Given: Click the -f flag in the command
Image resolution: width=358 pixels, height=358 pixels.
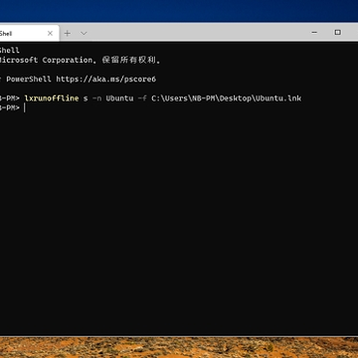Looking at the screenshot, I should click(142, 98).
